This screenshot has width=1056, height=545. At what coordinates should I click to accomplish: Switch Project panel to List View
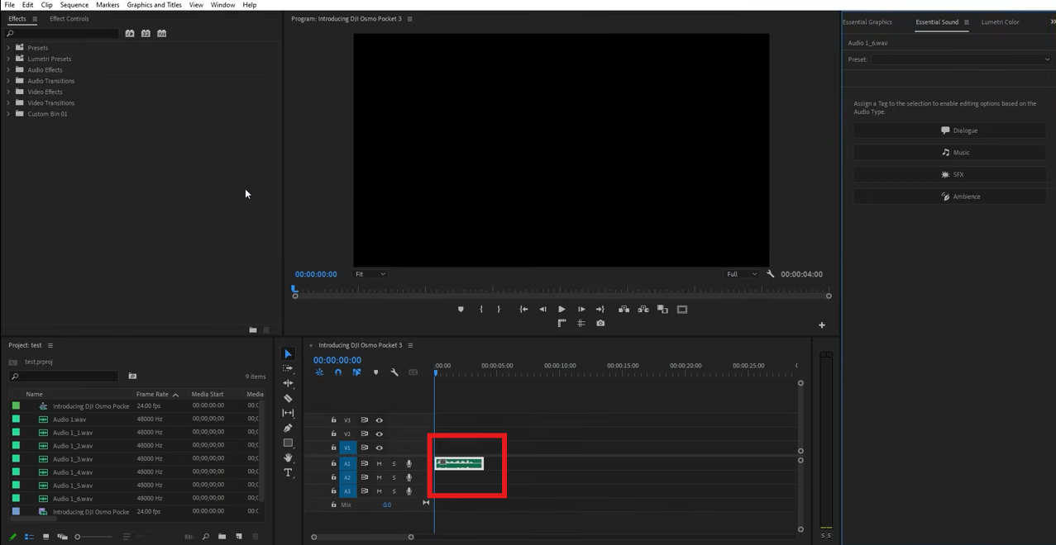(29, 537)
